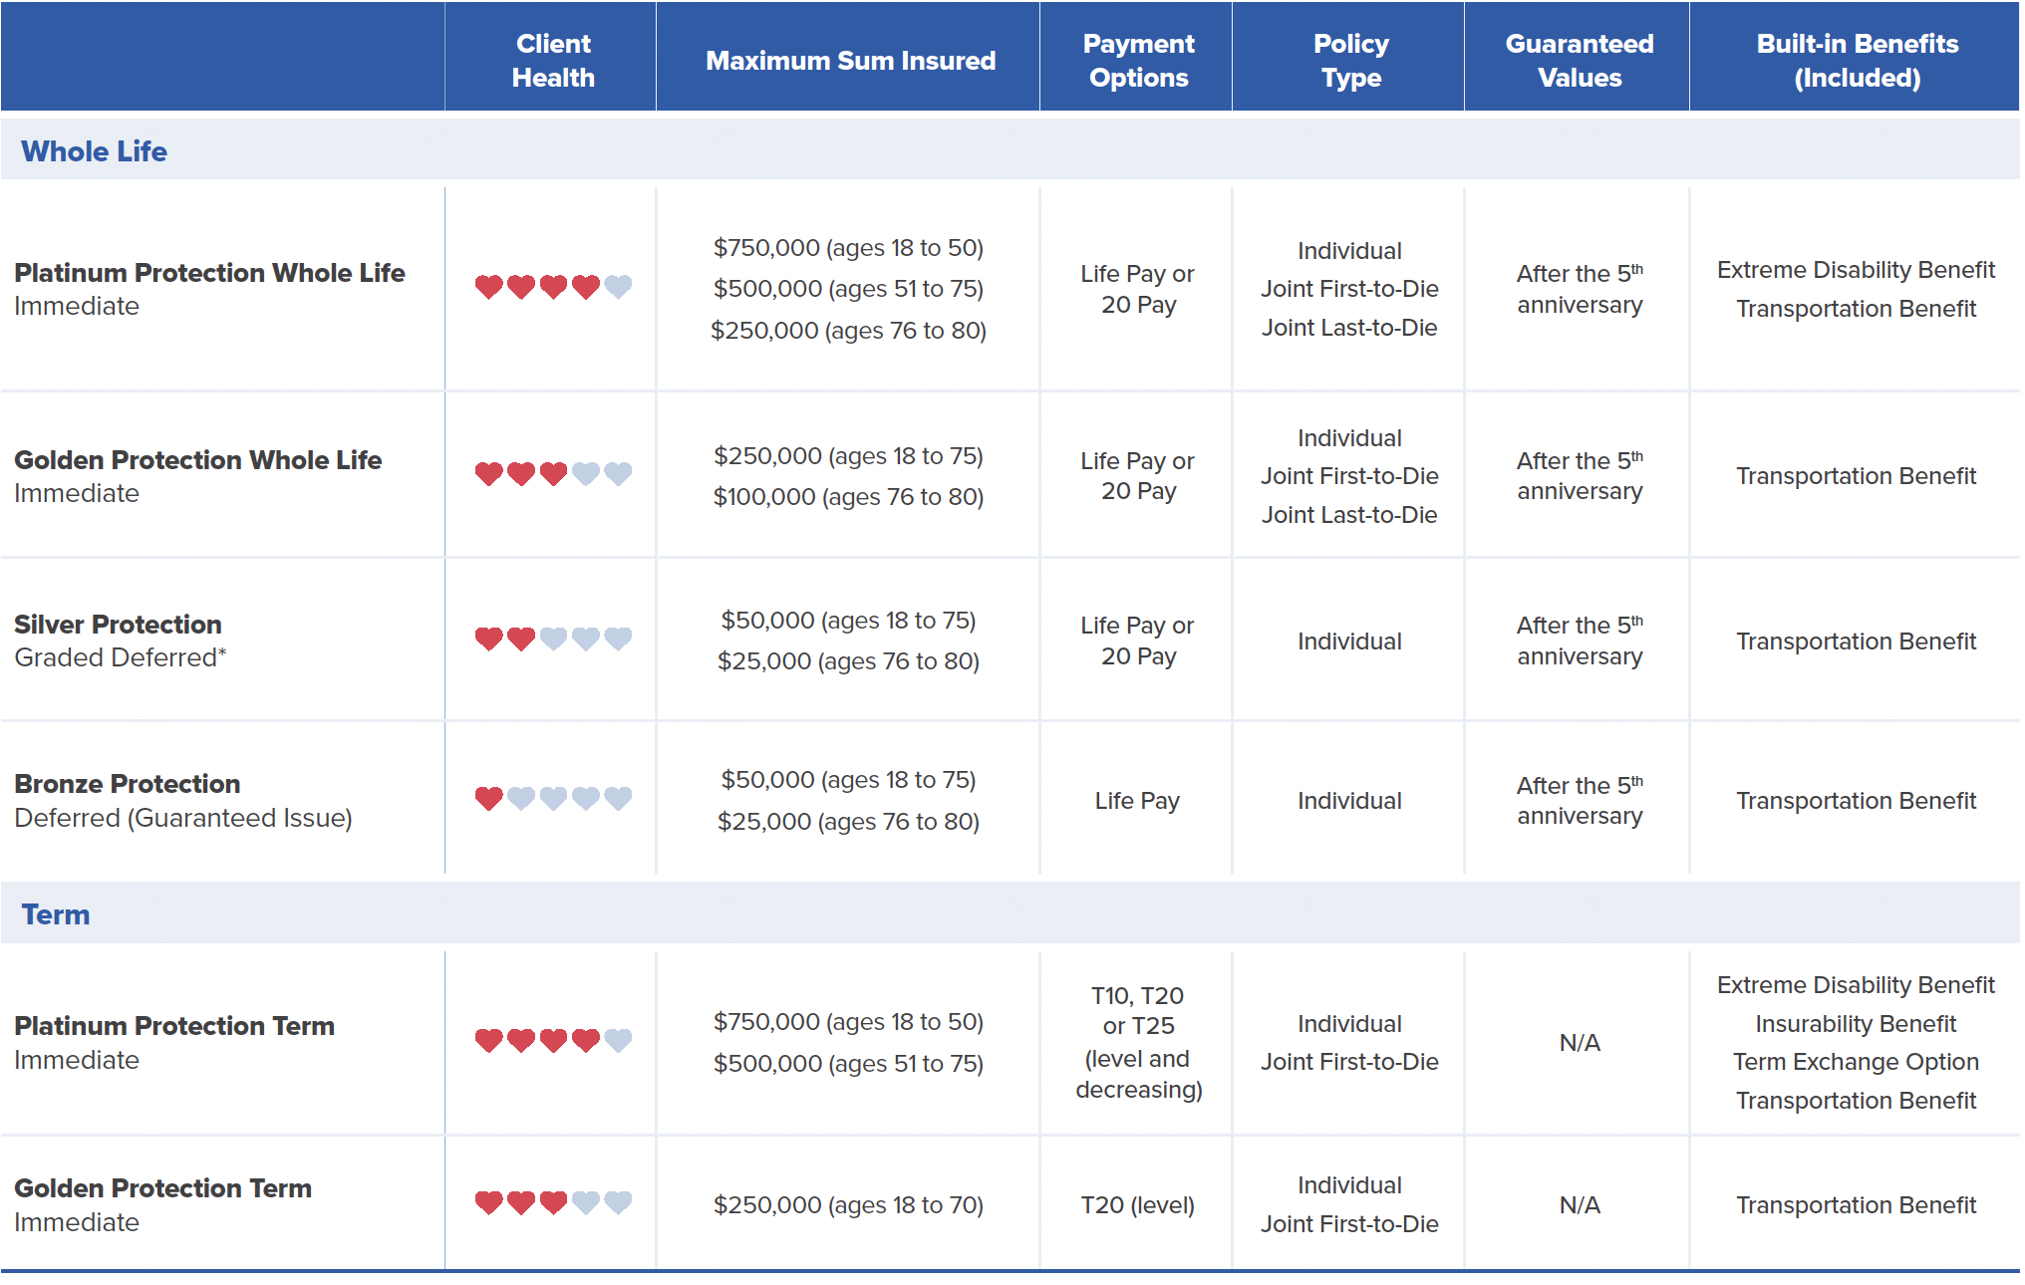
Task: Click the second red heart for Silver Protection
Action: click(x=521, y=639)
